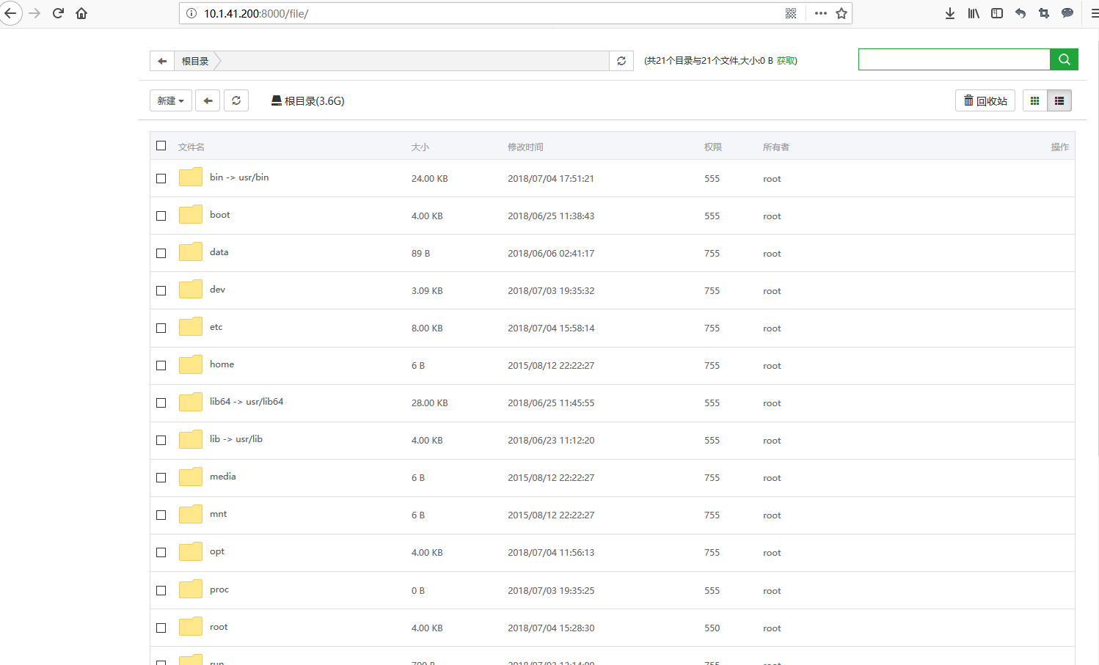The image size is (1099, 665).
Task: Go back using browser back arrow
Action: (x=10, y=13)
